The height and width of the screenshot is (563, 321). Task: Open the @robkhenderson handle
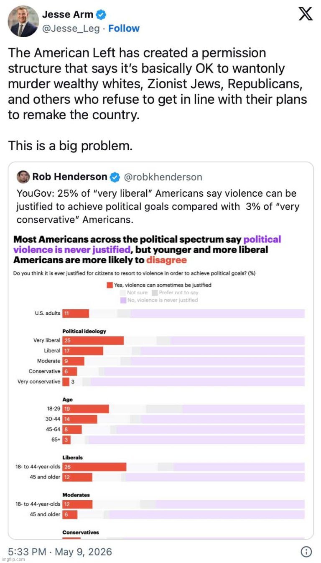tap(163, 177)
